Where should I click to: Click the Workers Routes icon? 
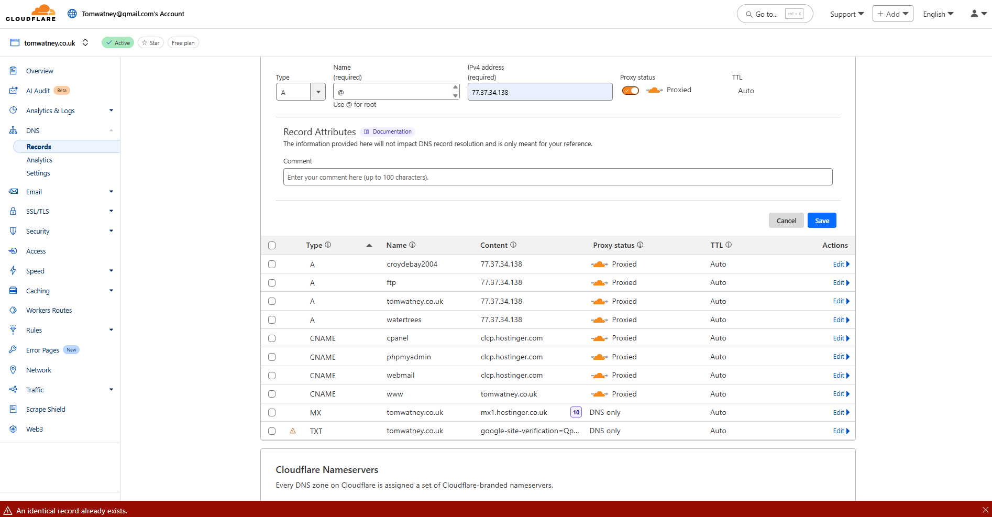[x=14, y=310]
